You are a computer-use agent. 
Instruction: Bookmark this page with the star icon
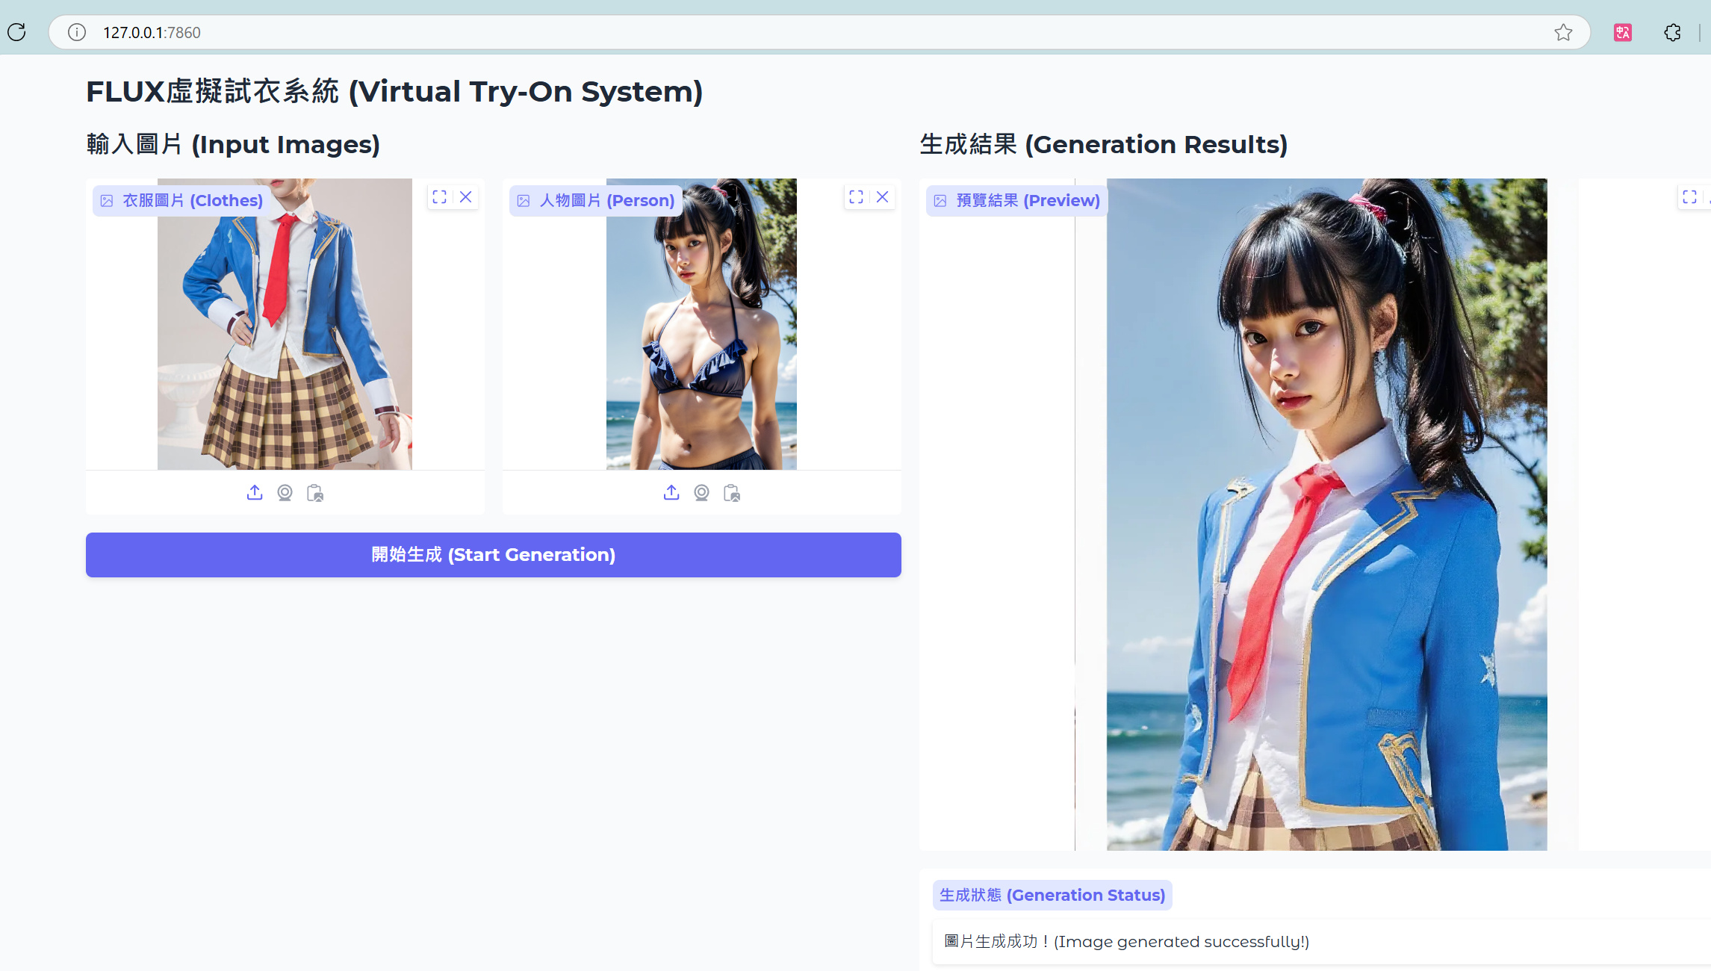point(1563,32)
